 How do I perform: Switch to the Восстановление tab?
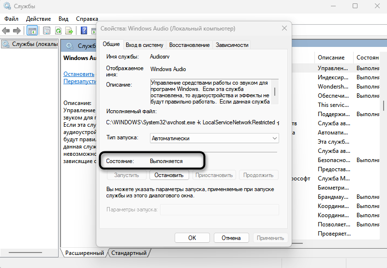[189, 45]
